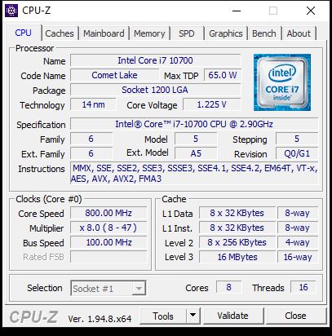This screenshot has width=332, height=336.
Task: Show the About tab
Action: 299,33
